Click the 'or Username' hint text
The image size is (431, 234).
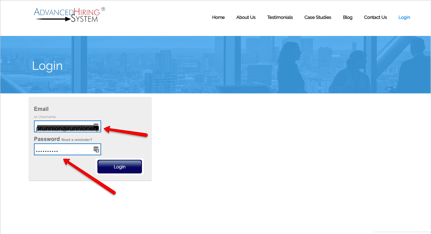pyautogui.click(x=45, y=117)
